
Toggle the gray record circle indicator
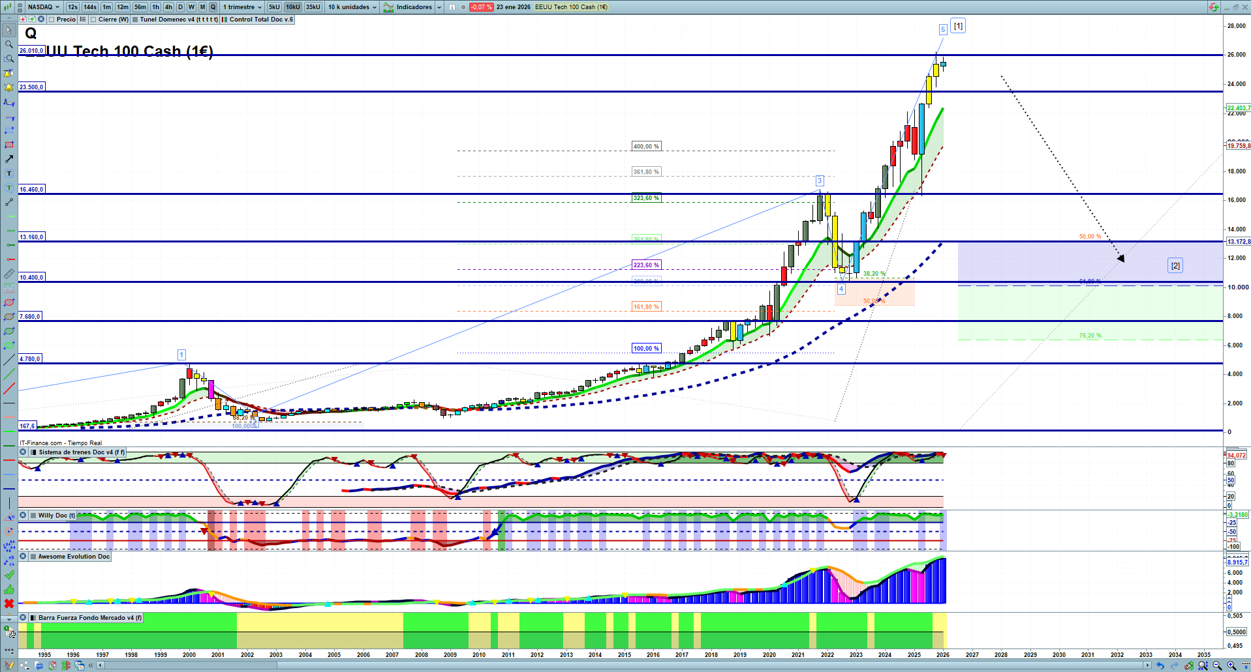click(463, 7)
